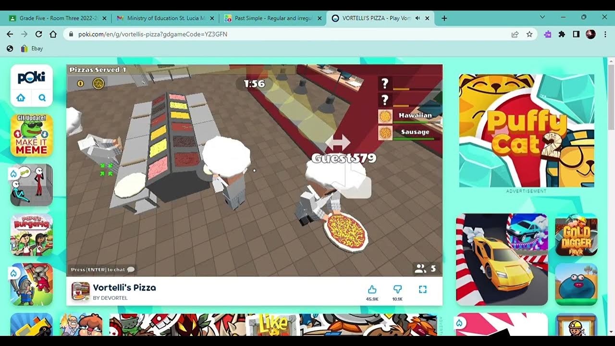Open the Chrome profile avatar
The height and width of the screenshot is (346, 615).
[591, 34]
